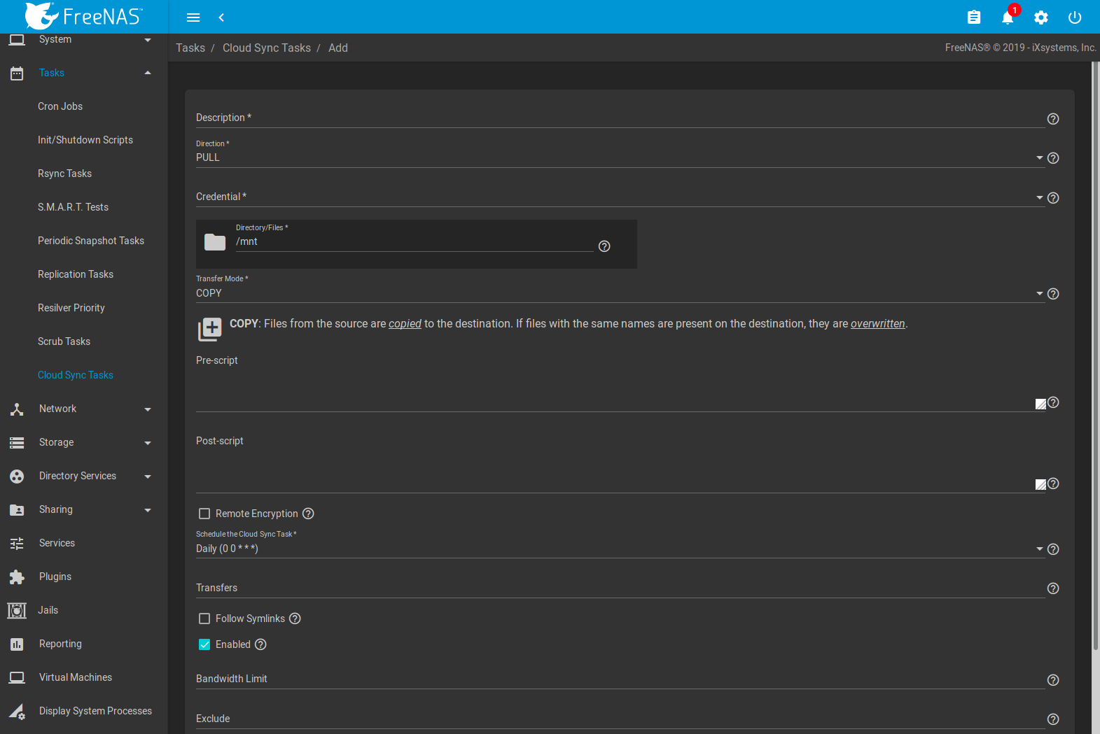The width and height of the screenshot is (1100, 734).
Task: Open Replication Tasks
Action: 76,274
